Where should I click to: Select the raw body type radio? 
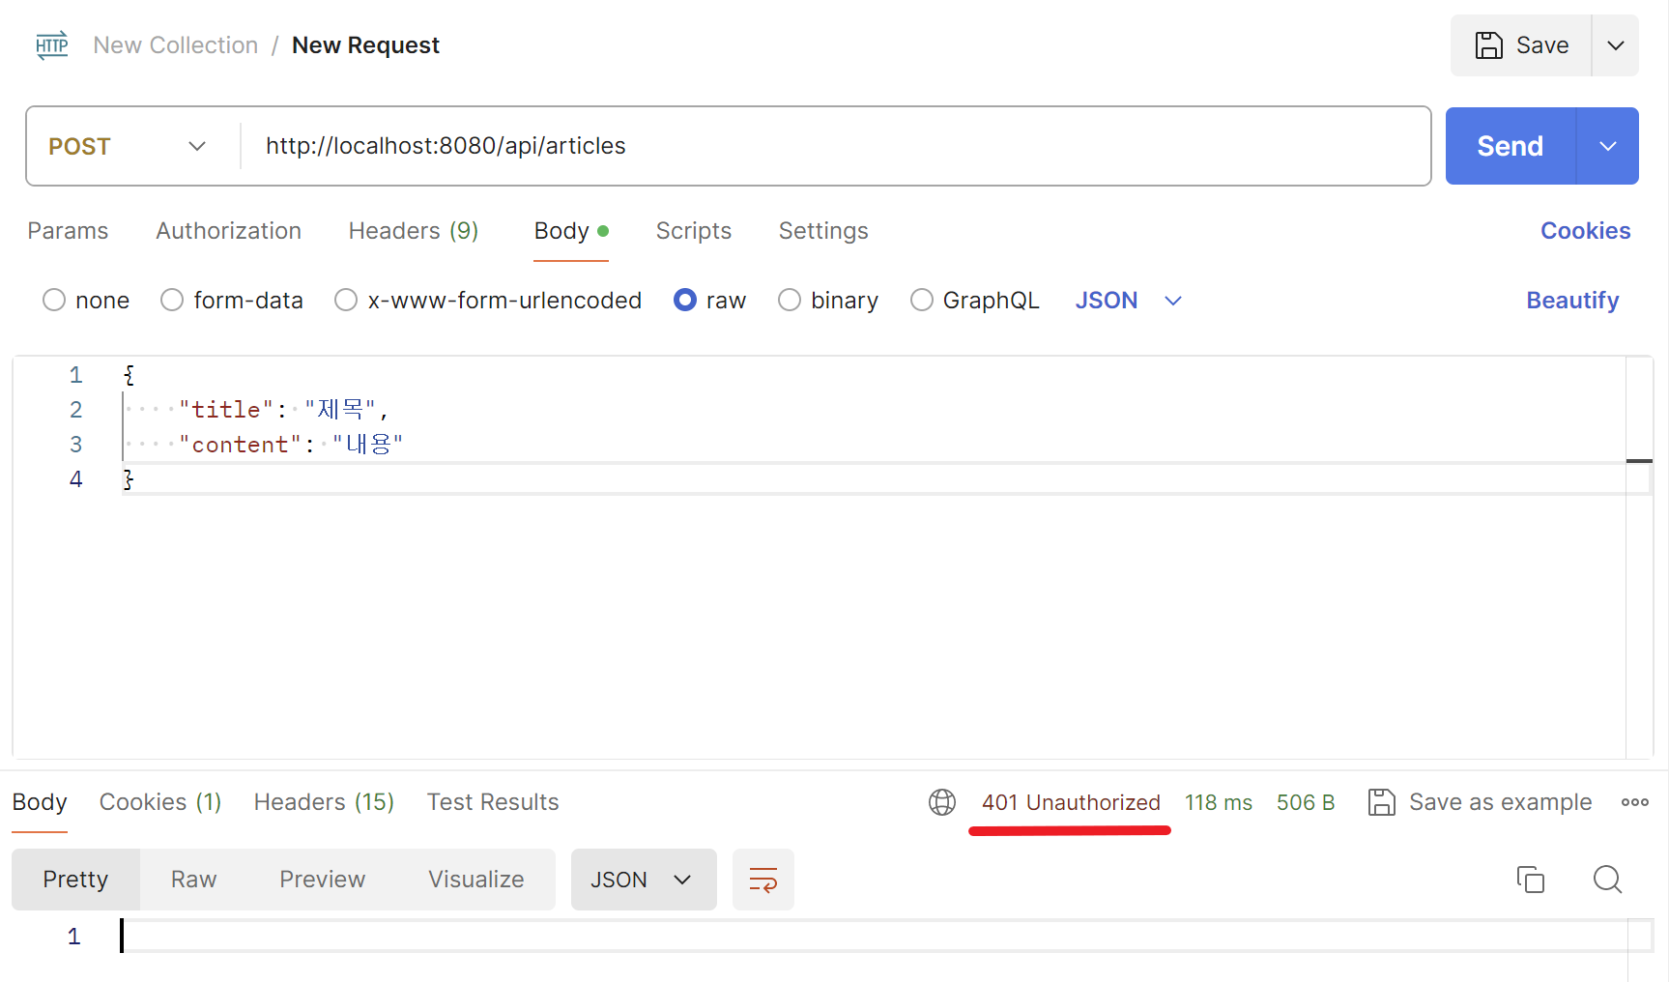(685, 301)
